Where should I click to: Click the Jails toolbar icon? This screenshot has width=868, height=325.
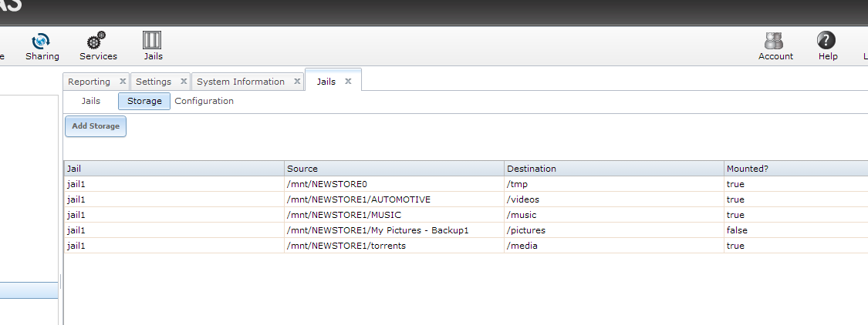tap(153, 42)
